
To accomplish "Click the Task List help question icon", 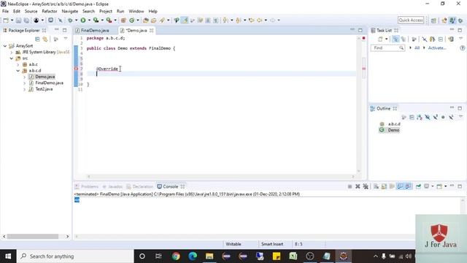I will click(x=462, y=47).
